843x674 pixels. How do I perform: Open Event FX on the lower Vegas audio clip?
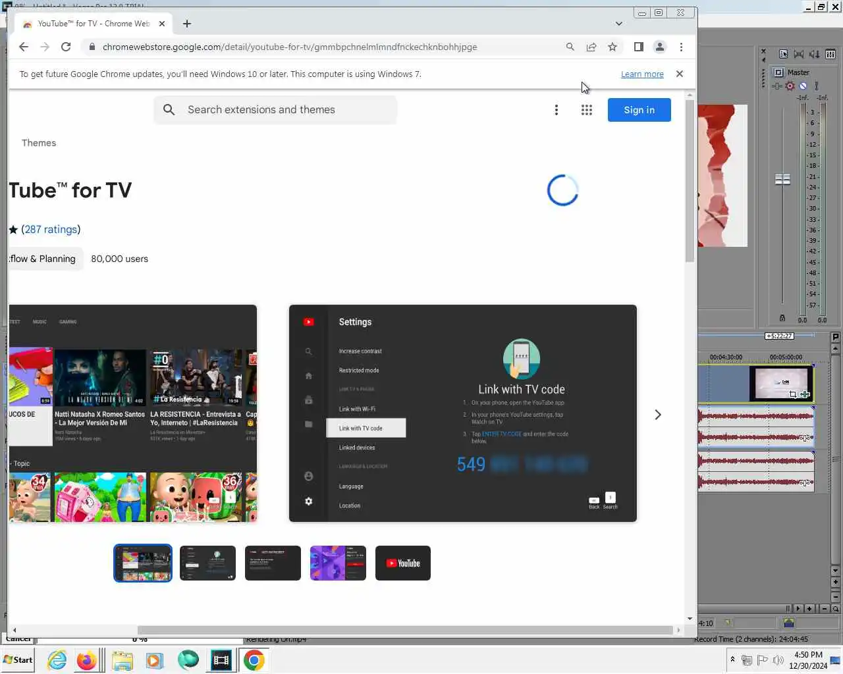click(x=805, y=482)
